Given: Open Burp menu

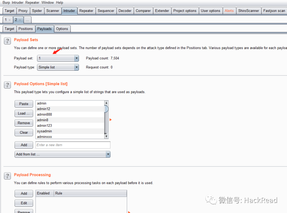Looking at the screenshot, I should tap(6, 3).
